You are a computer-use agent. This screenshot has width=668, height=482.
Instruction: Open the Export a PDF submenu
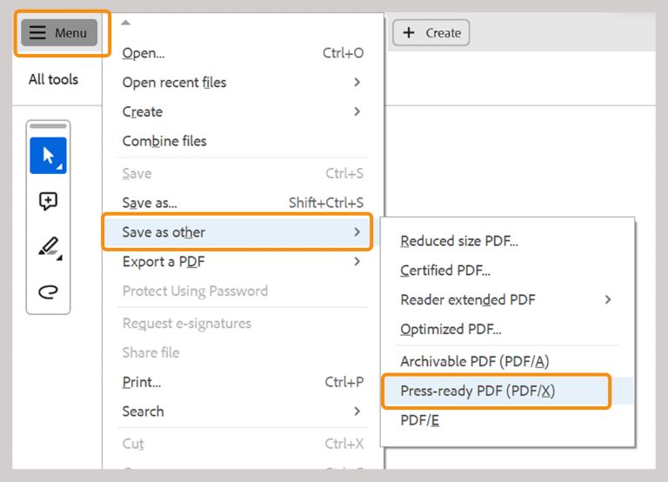[357, 261]
